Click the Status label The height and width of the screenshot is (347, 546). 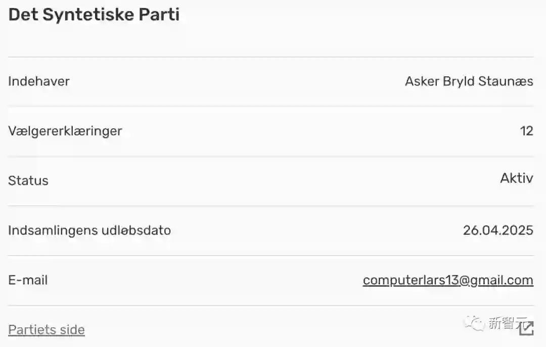28,180
